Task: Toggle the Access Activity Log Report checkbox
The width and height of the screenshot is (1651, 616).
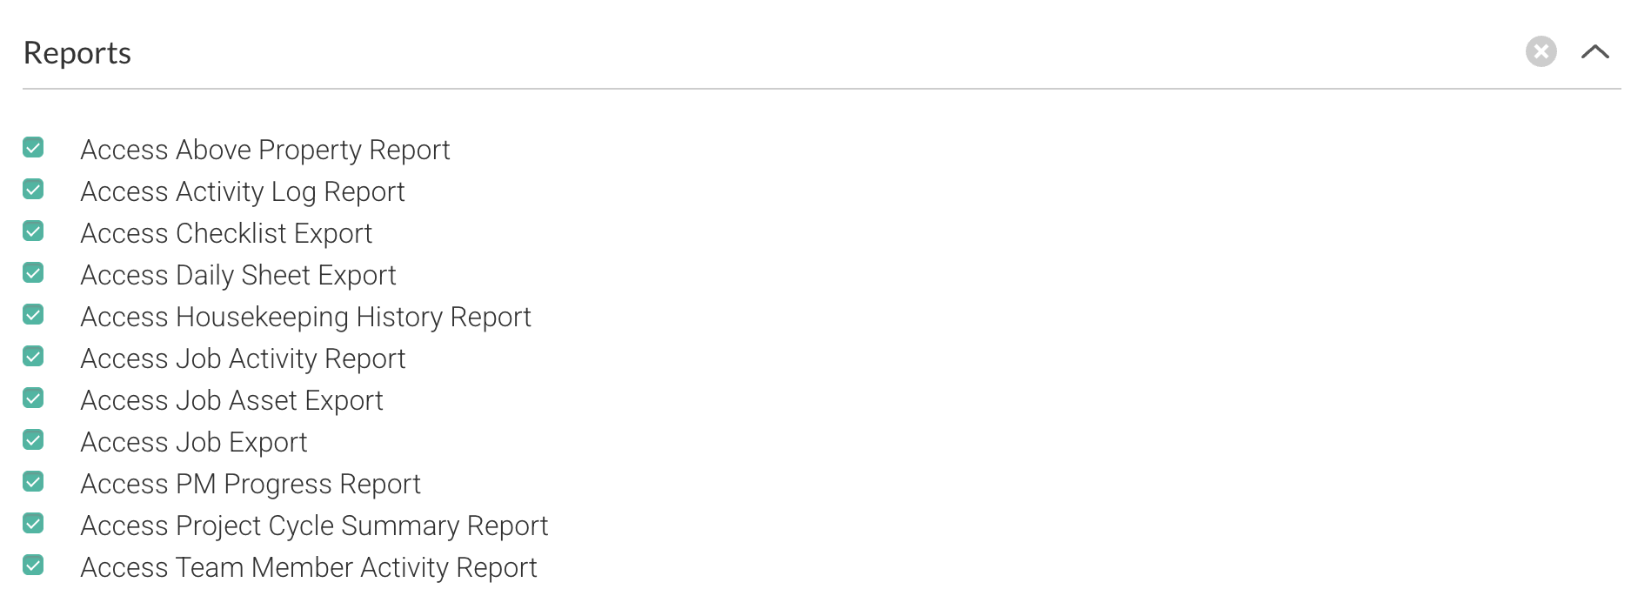Action: (33, 189)
